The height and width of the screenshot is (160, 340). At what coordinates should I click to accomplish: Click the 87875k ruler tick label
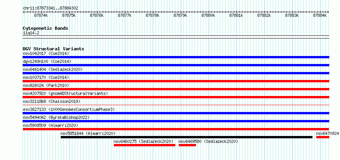tap(69, 16)
